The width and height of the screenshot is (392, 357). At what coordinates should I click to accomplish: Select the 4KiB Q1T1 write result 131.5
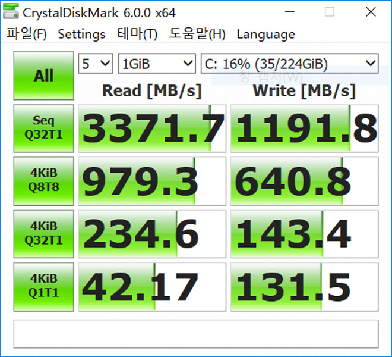[x=304, y=287]
